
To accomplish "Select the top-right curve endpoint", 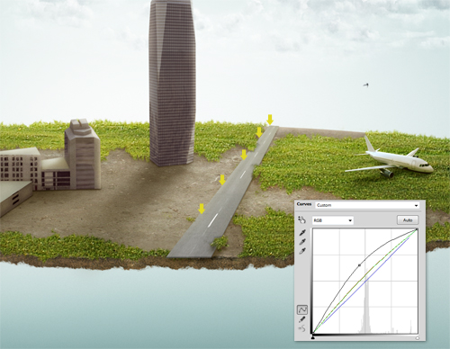I will [x=417, y=229].
